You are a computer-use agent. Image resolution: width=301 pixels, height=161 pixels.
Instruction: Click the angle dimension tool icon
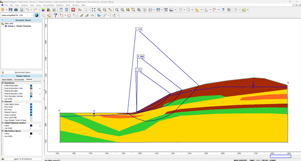[206, 10]
